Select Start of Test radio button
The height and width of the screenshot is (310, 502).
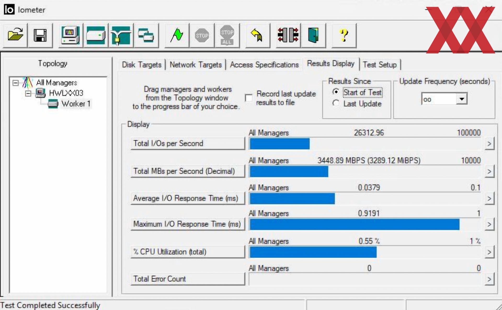coord(336,92)
